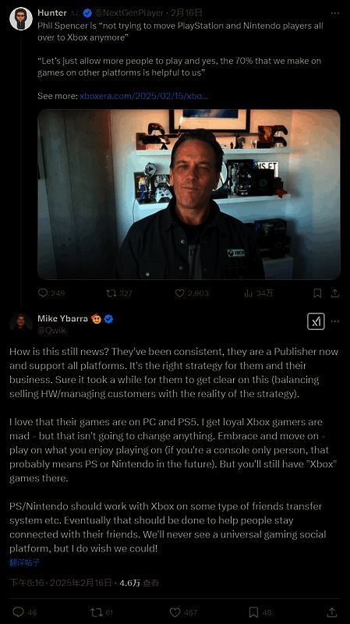
Task: Click the Mike Ybarra display name
Action: pyautogui.click(x=62, y=318)
